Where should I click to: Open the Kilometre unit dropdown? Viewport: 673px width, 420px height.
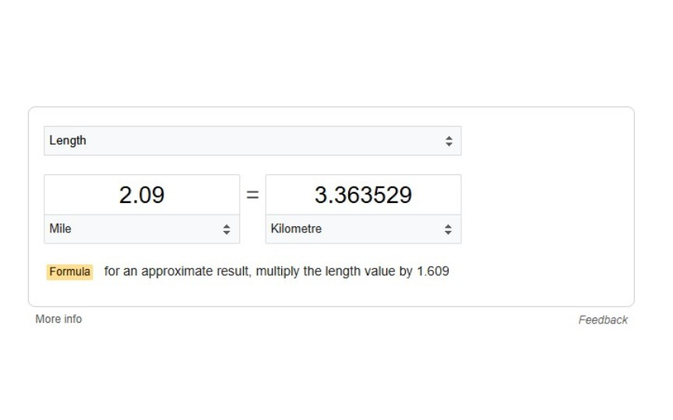[363, 229]
